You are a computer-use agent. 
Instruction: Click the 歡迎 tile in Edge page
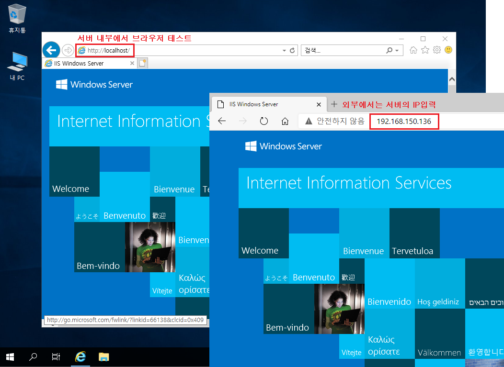tap(352, 271)
